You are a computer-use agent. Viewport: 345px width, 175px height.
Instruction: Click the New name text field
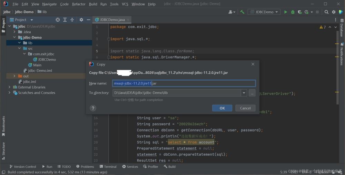click(x=184, y=83)
